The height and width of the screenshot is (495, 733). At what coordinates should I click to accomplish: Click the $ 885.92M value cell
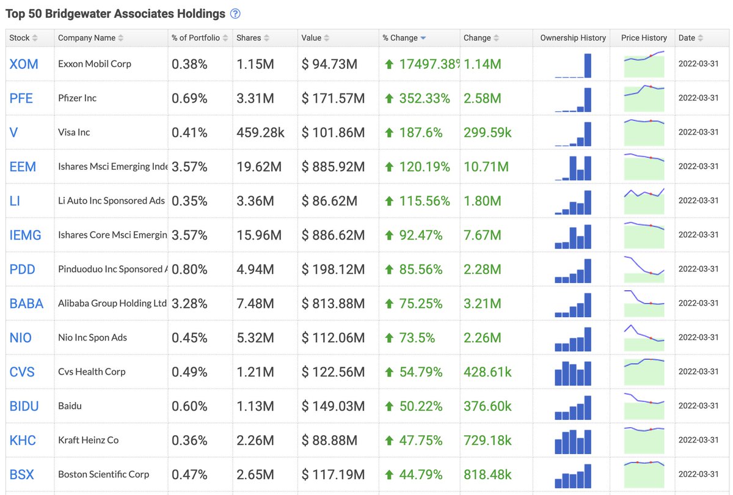pos(333,167)
